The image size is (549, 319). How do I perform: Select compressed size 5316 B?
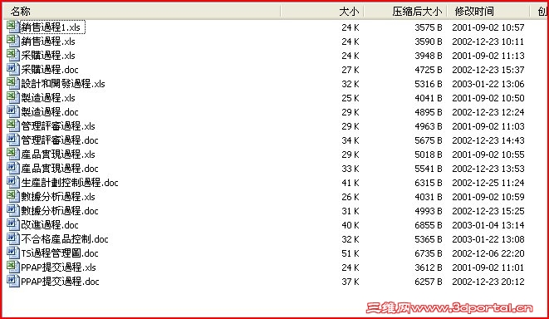[429, 84]
